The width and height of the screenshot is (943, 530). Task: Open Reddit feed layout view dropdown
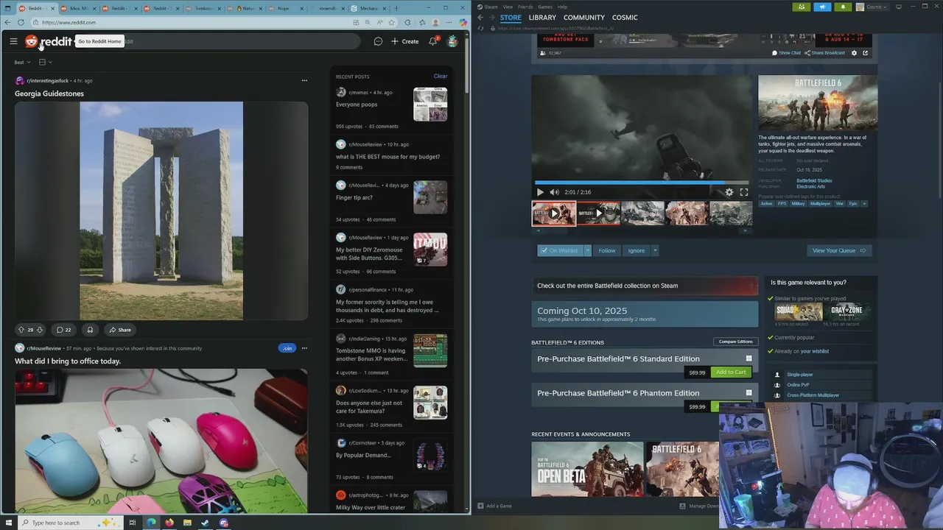point(45,63)
